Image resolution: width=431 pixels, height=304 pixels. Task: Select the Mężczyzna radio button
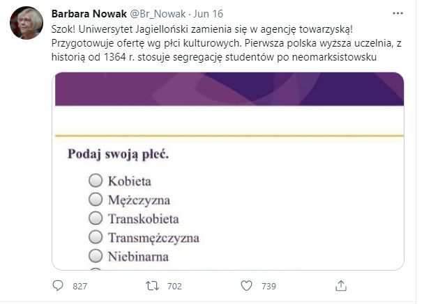pos(96,200)
